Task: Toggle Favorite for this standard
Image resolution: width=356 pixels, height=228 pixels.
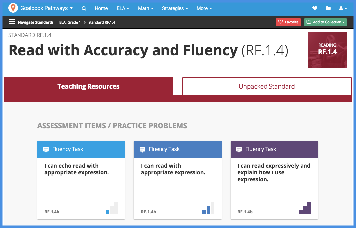Action: (x=288, y=22)
